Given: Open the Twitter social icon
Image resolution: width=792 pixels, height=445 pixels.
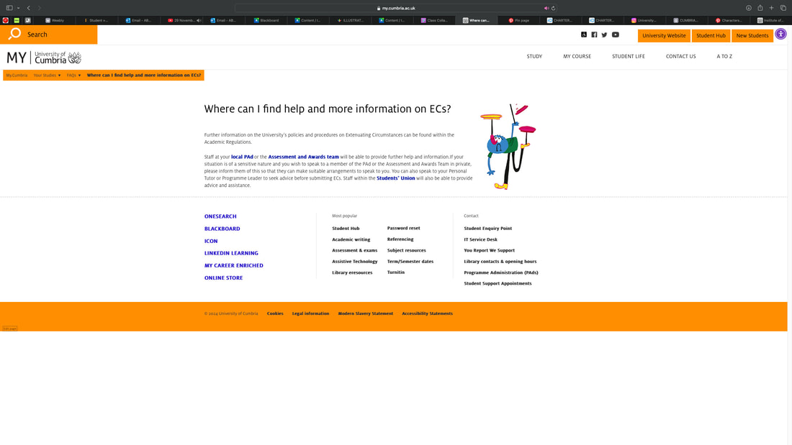Looking at the screenshot, I should point(604,35).
